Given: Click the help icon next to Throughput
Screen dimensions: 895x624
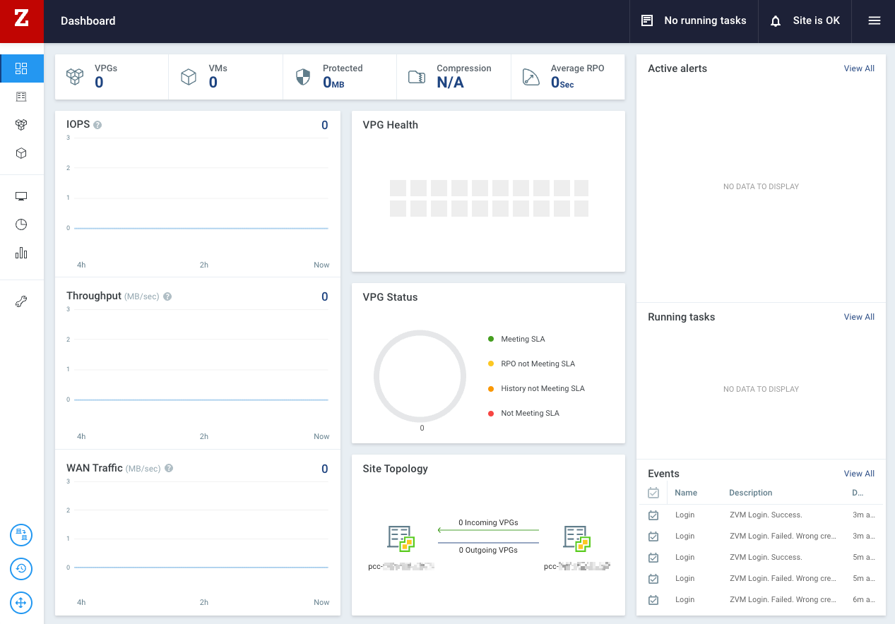Looking at the screenshot, I should point(167,296).
